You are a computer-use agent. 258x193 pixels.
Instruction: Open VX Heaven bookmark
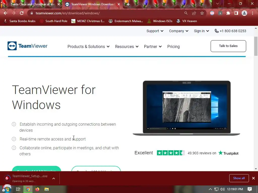[x=187, y=21]
